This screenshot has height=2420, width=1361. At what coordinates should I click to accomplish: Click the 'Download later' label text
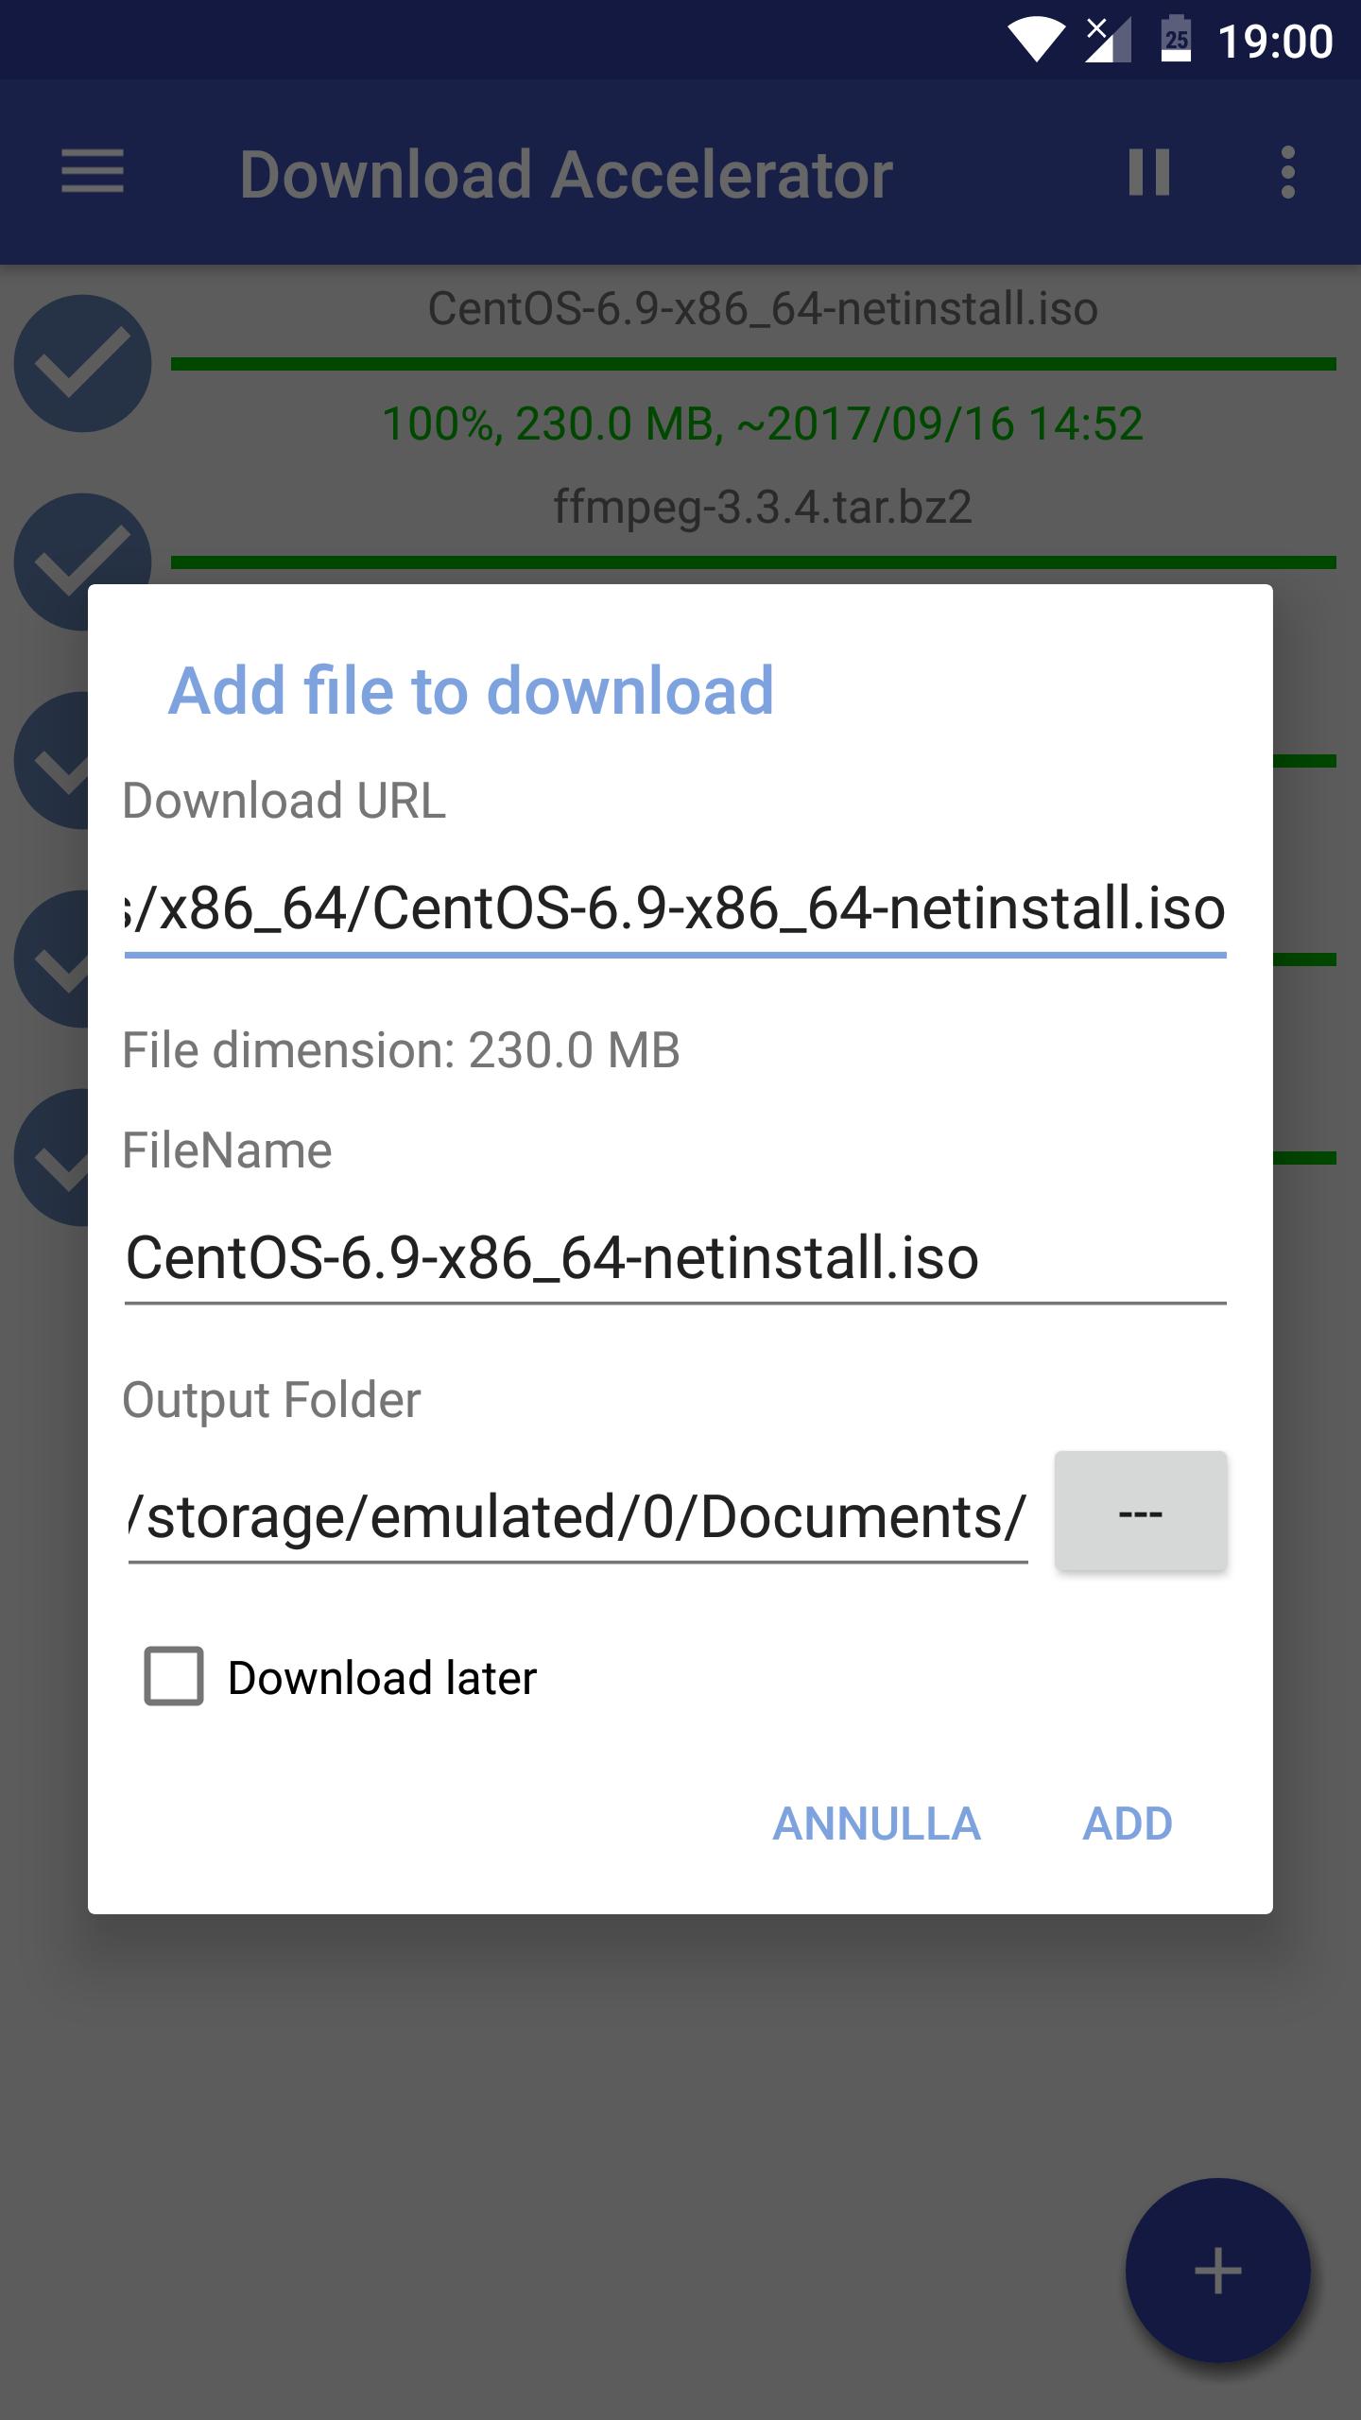coord(382,1678)
